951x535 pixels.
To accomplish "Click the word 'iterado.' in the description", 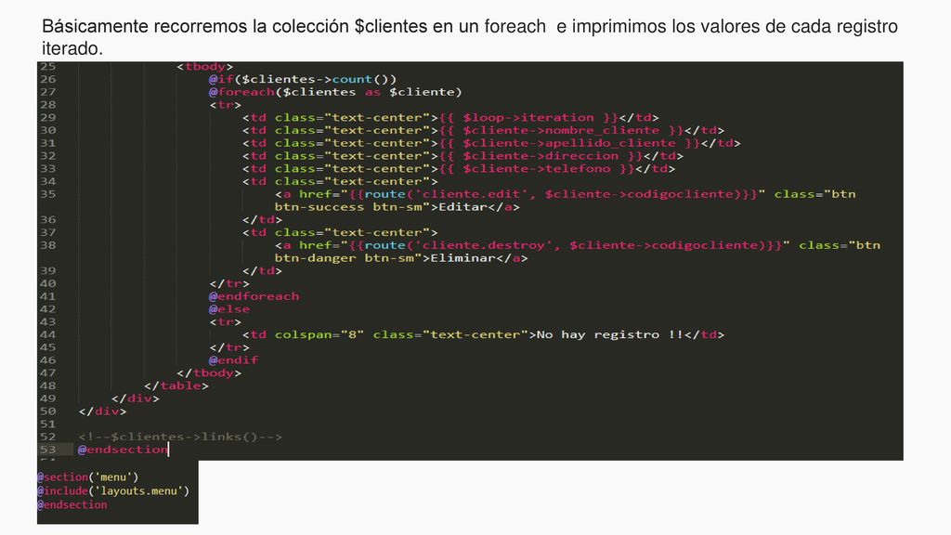I will tap(72, 48).
